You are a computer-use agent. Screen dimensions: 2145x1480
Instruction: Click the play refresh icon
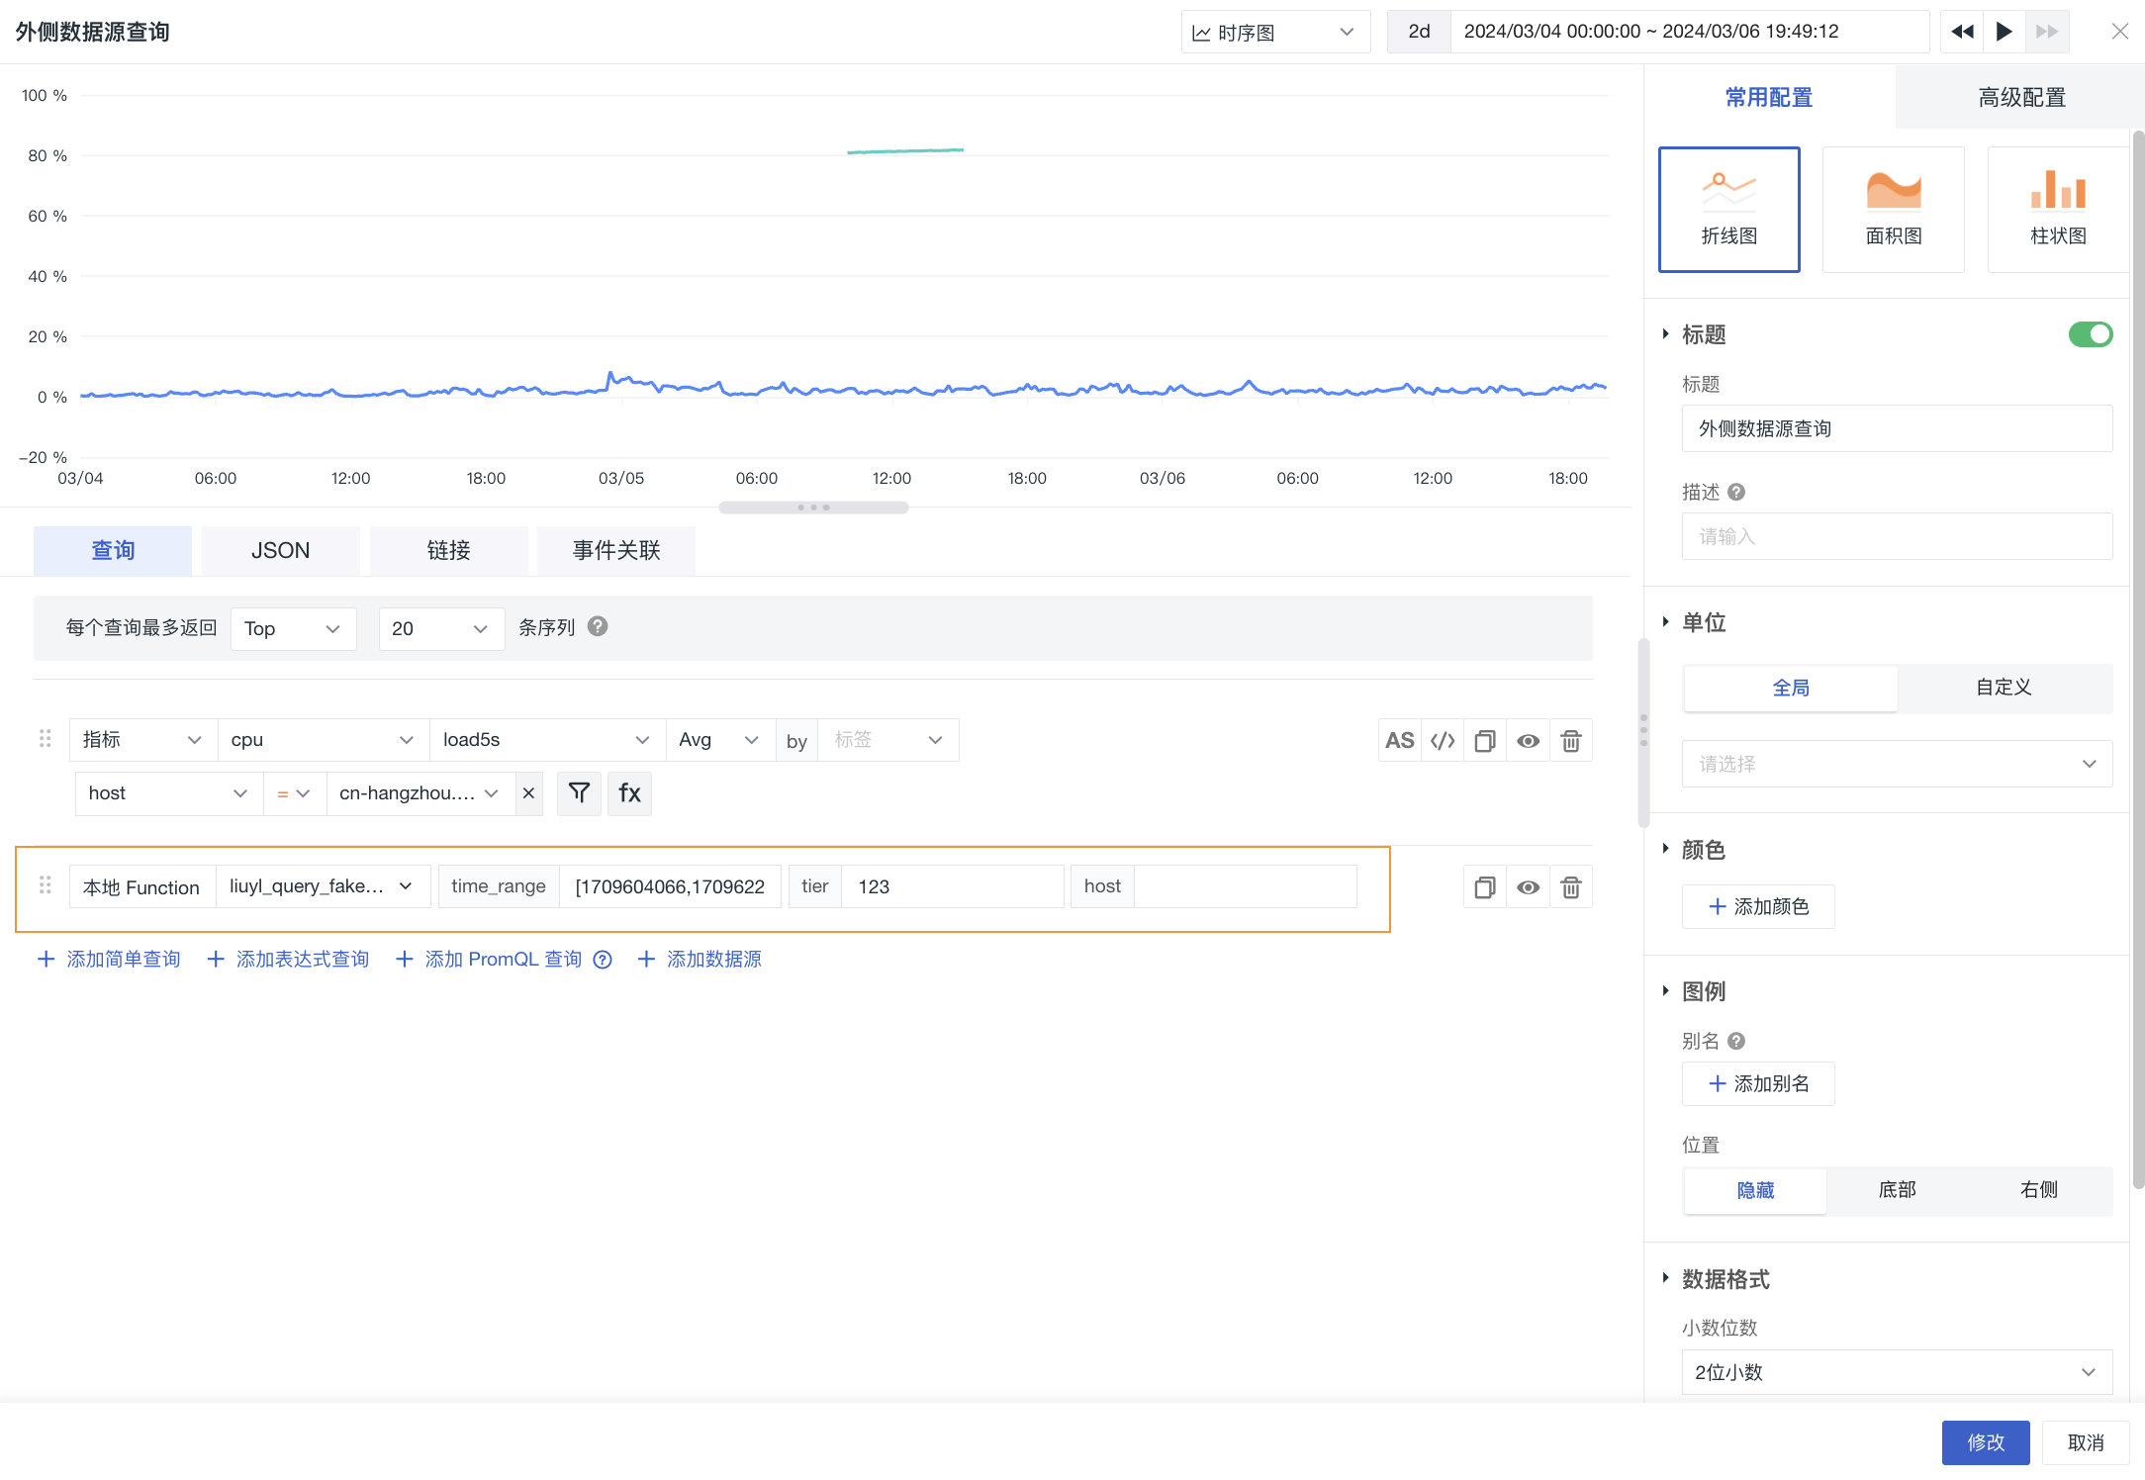pyautogui.click(x=2004, y=32)
